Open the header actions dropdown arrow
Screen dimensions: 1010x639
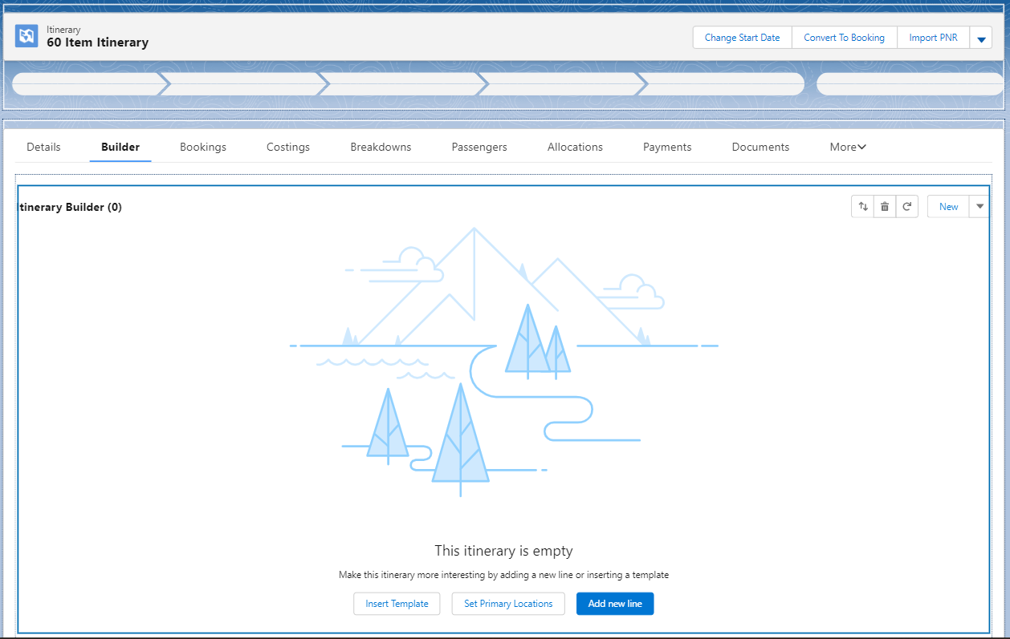[x=980, y=38]
